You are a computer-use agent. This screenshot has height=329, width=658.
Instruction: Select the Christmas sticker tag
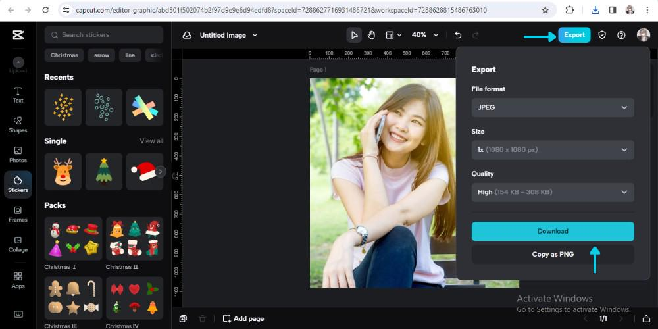[x=64, y=55]
